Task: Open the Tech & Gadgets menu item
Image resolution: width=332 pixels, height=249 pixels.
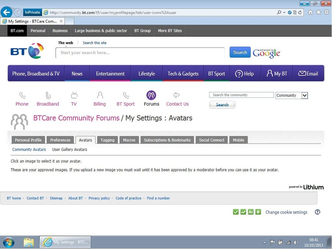Action: pos(183,73)
